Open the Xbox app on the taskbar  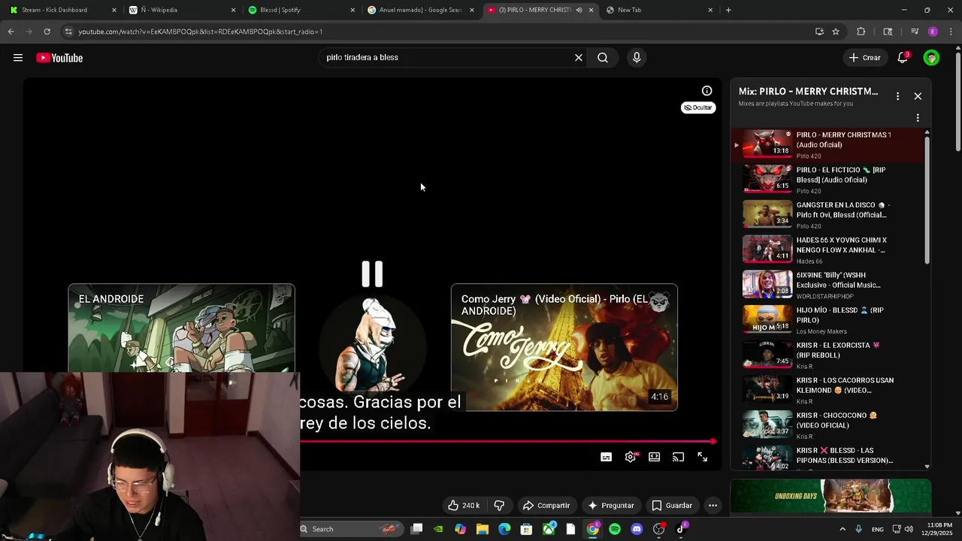coord(549,529)
